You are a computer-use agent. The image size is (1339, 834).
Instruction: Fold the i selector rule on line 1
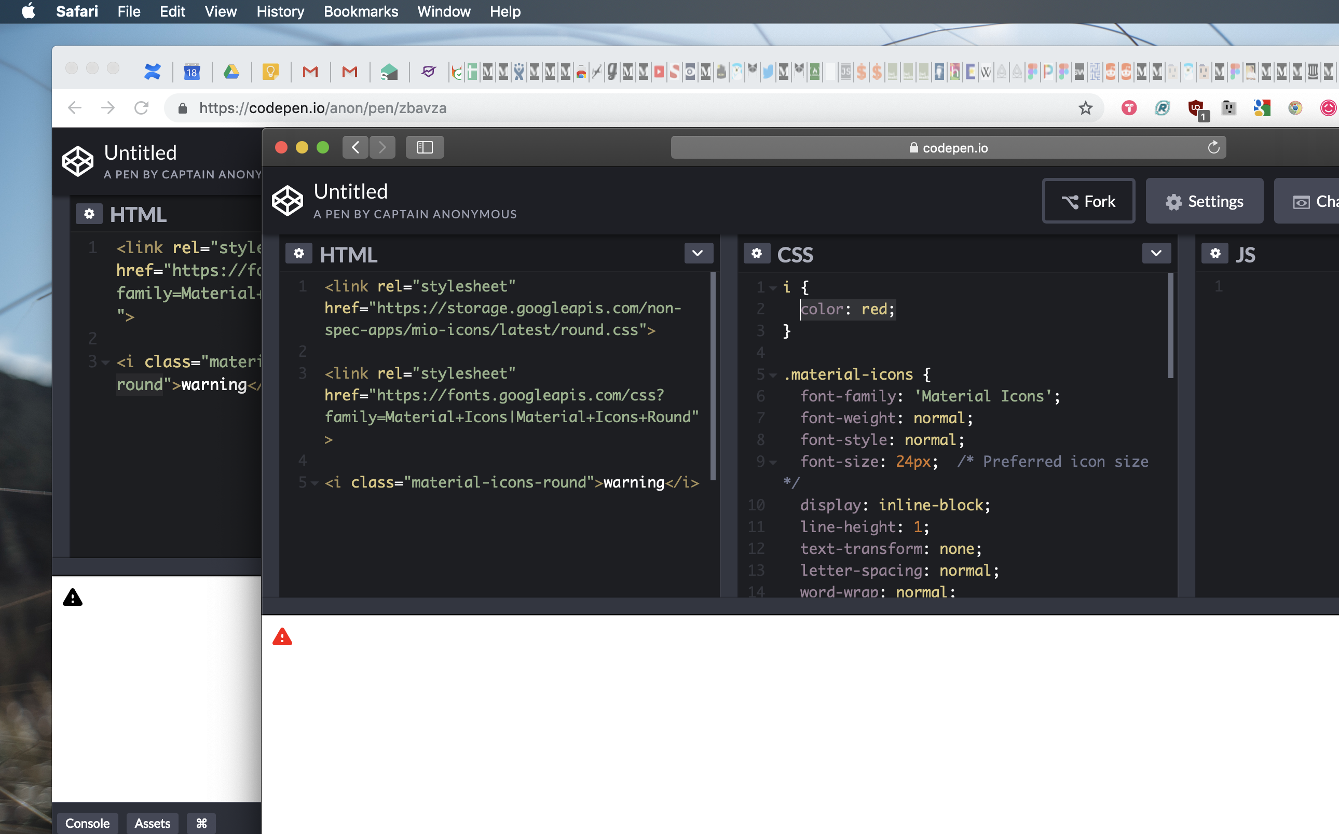[x=773, y=288]
